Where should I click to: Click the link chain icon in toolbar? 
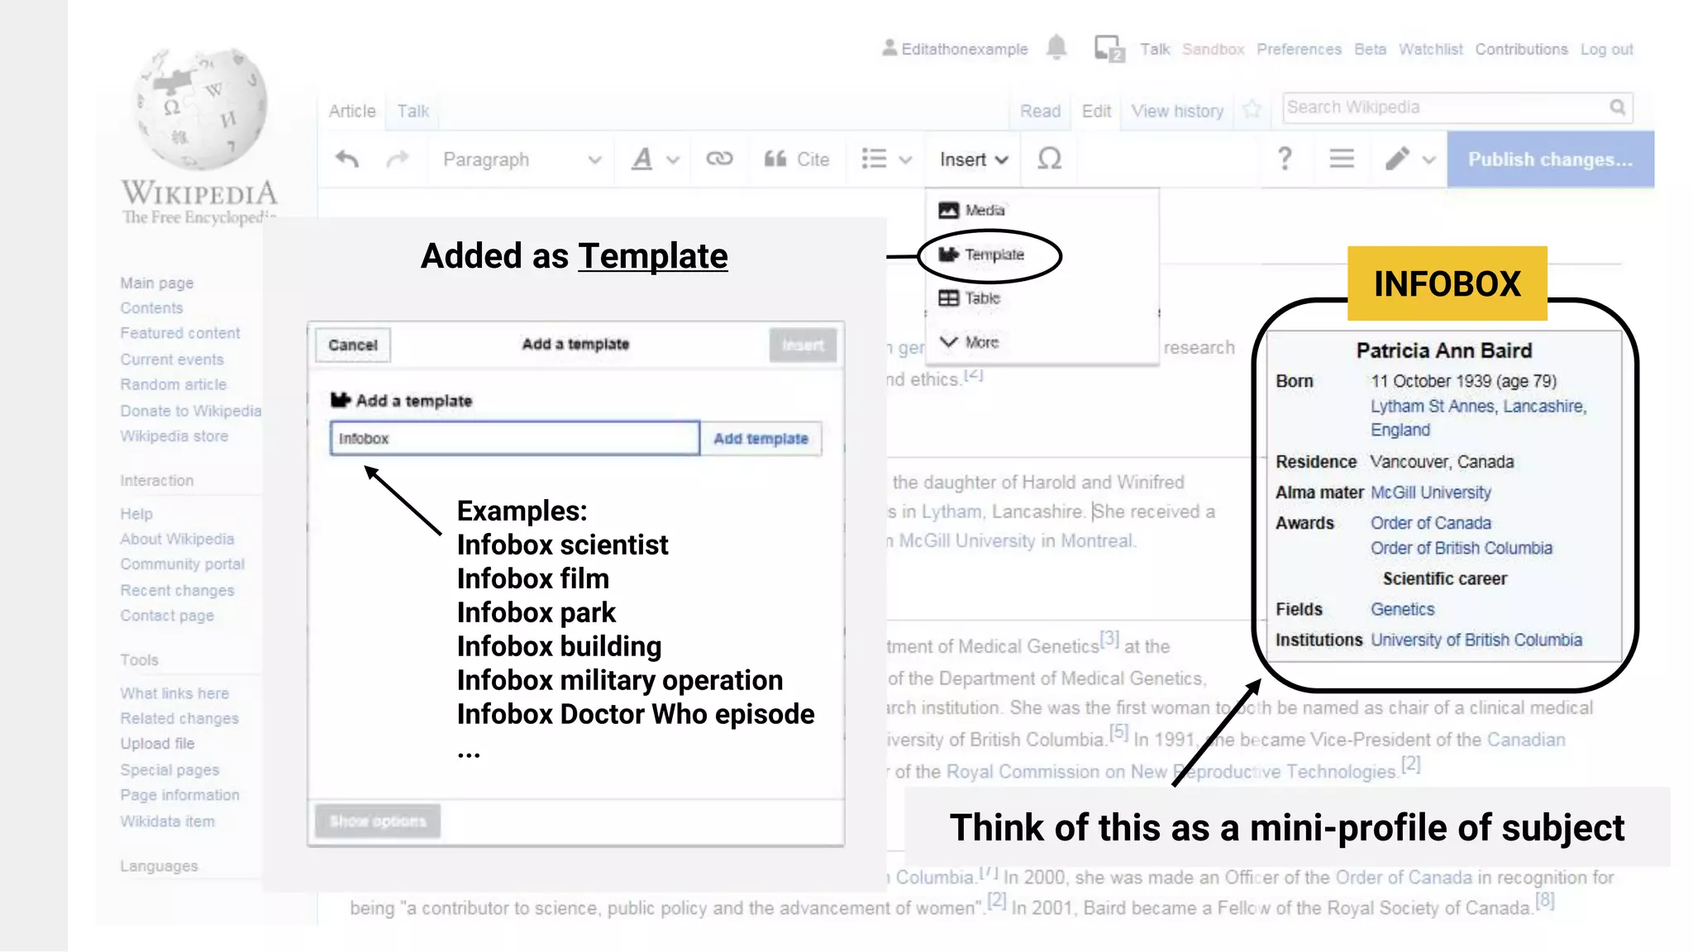[x=719, y=159]
